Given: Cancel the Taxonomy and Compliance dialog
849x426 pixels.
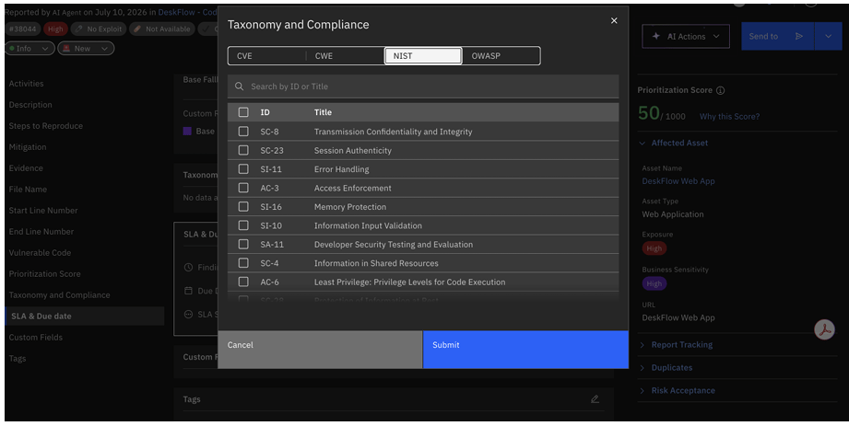Looking at the screenshot, I should pyautogui.click(x=320, y=350).
